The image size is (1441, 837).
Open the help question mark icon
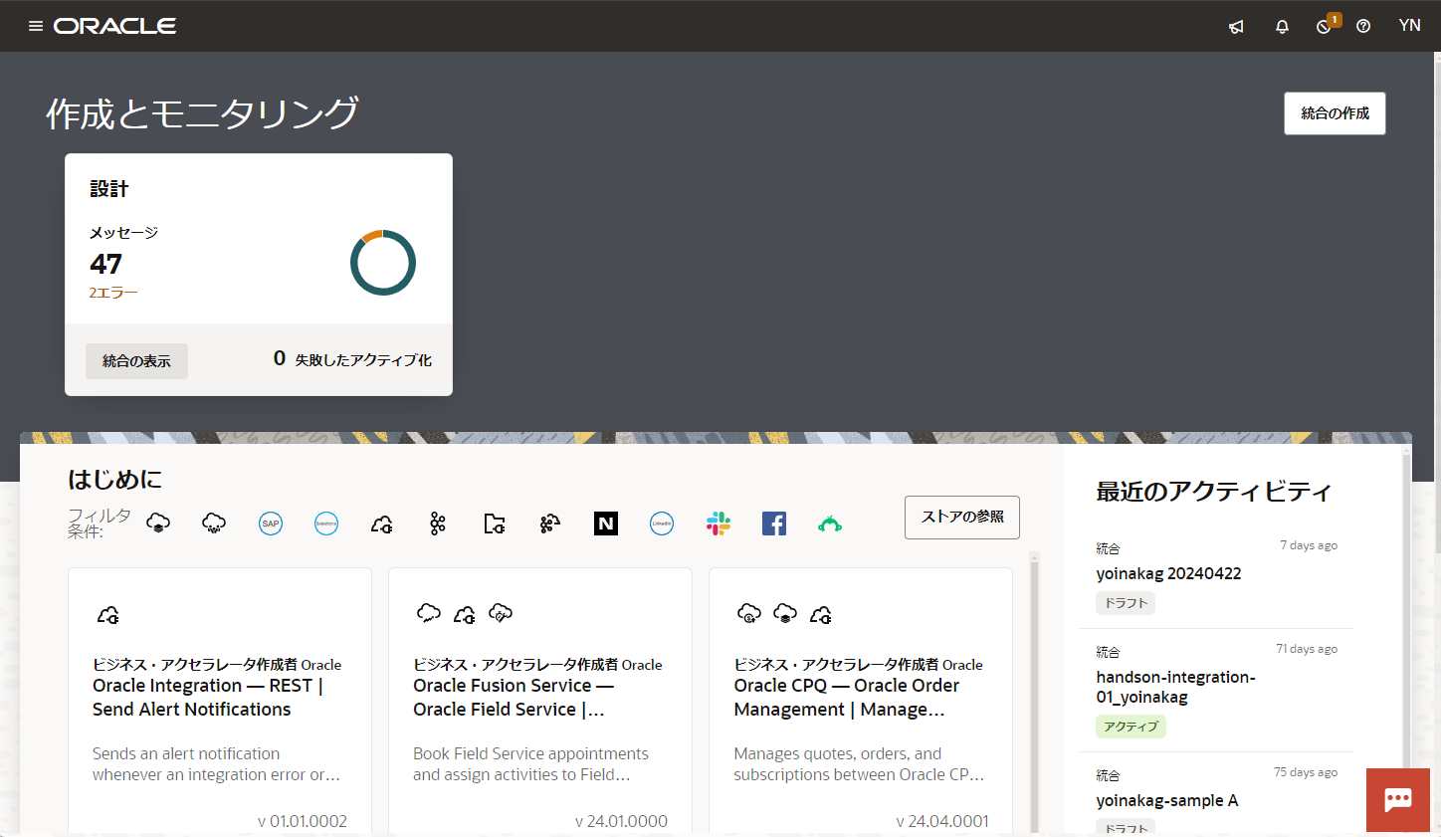pyautogui.click(x=1363, y=27)
